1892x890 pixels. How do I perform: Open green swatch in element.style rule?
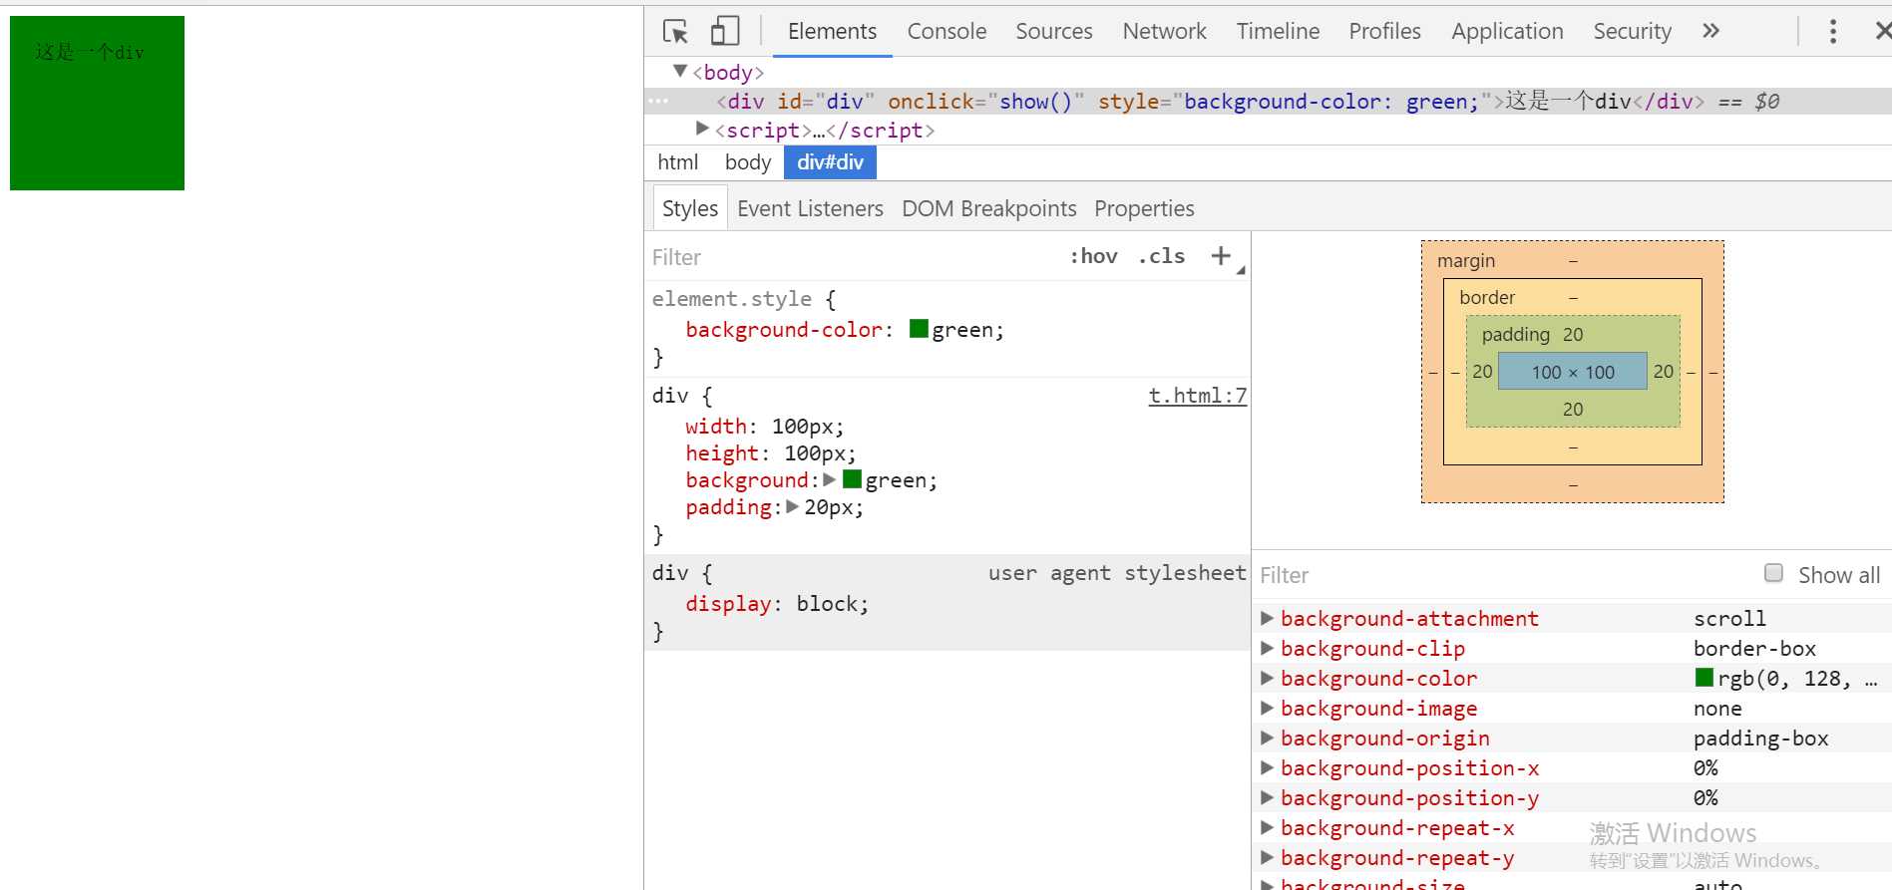click(x=919, y=329)
